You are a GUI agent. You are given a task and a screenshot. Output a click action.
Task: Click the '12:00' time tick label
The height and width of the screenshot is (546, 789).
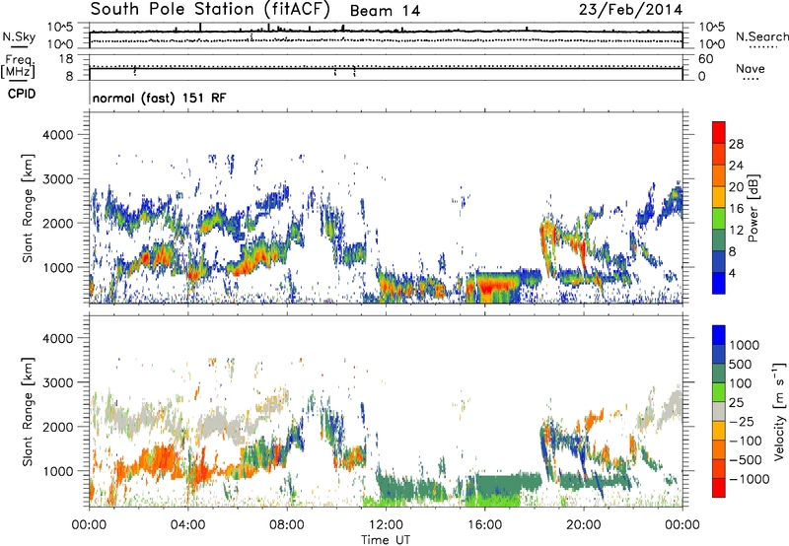pos(386,525)
